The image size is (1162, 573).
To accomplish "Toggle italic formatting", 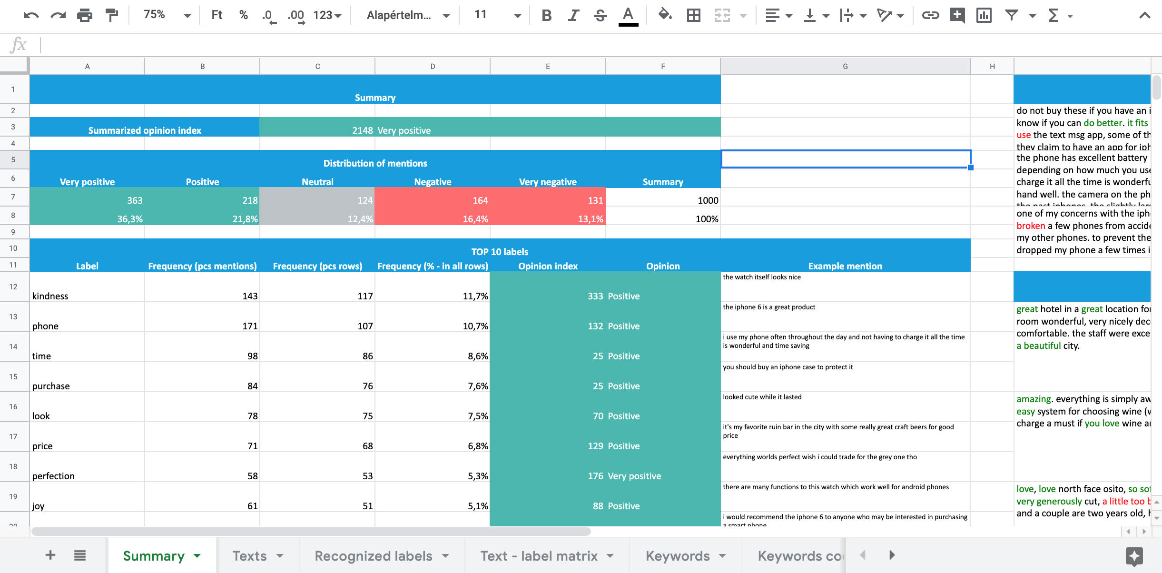I will click(x=573, y=16).
